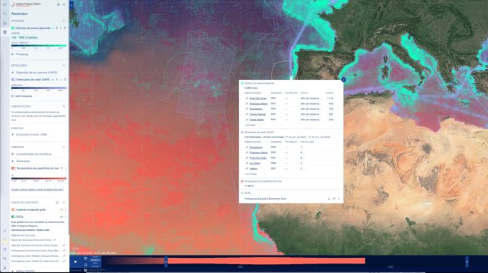Screen dimensions: 488x273
Task: Click the share workspace icon
Action: pyautogui.click(x=64, y=4)
